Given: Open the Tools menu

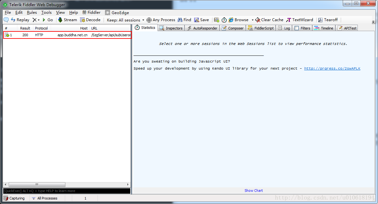Looking at the screenshot, I should click(46, 13).
